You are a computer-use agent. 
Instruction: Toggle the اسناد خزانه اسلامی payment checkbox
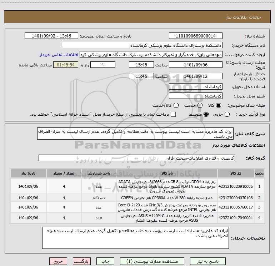[x=173, y=114]
